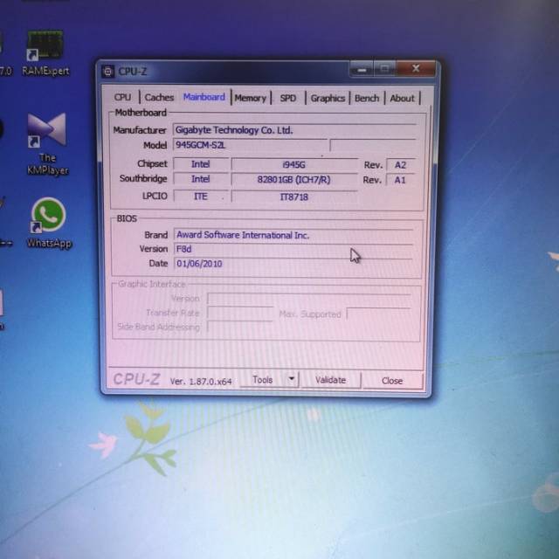Click the Tools button
This screenshot has width=559, height=559.
262,380
